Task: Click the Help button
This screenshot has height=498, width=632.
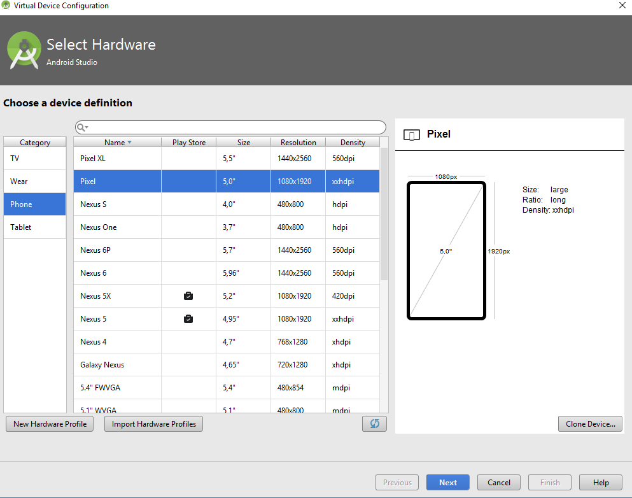Action: (601, 482)
